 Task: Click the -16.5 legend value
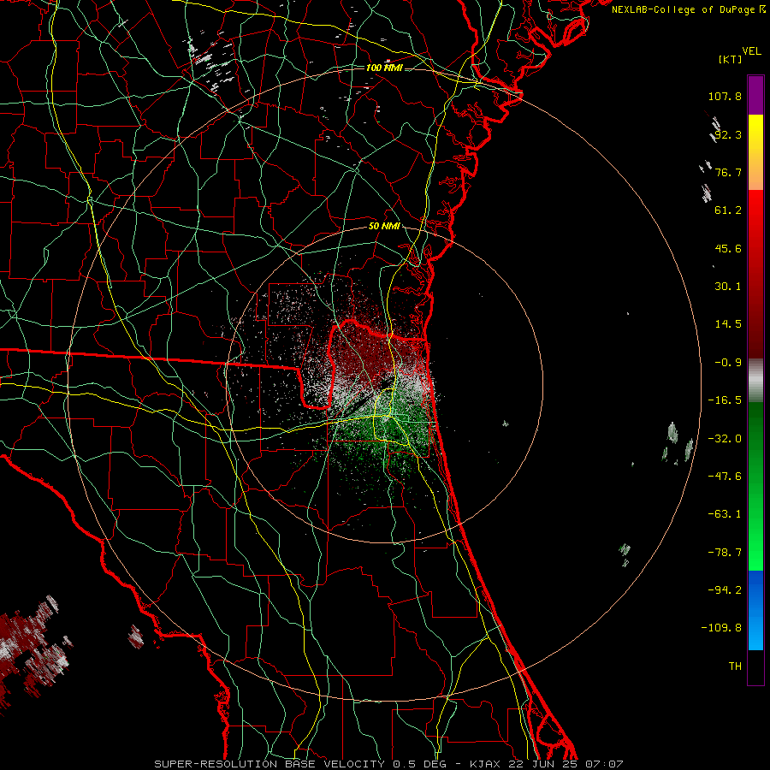coord(725,400)
